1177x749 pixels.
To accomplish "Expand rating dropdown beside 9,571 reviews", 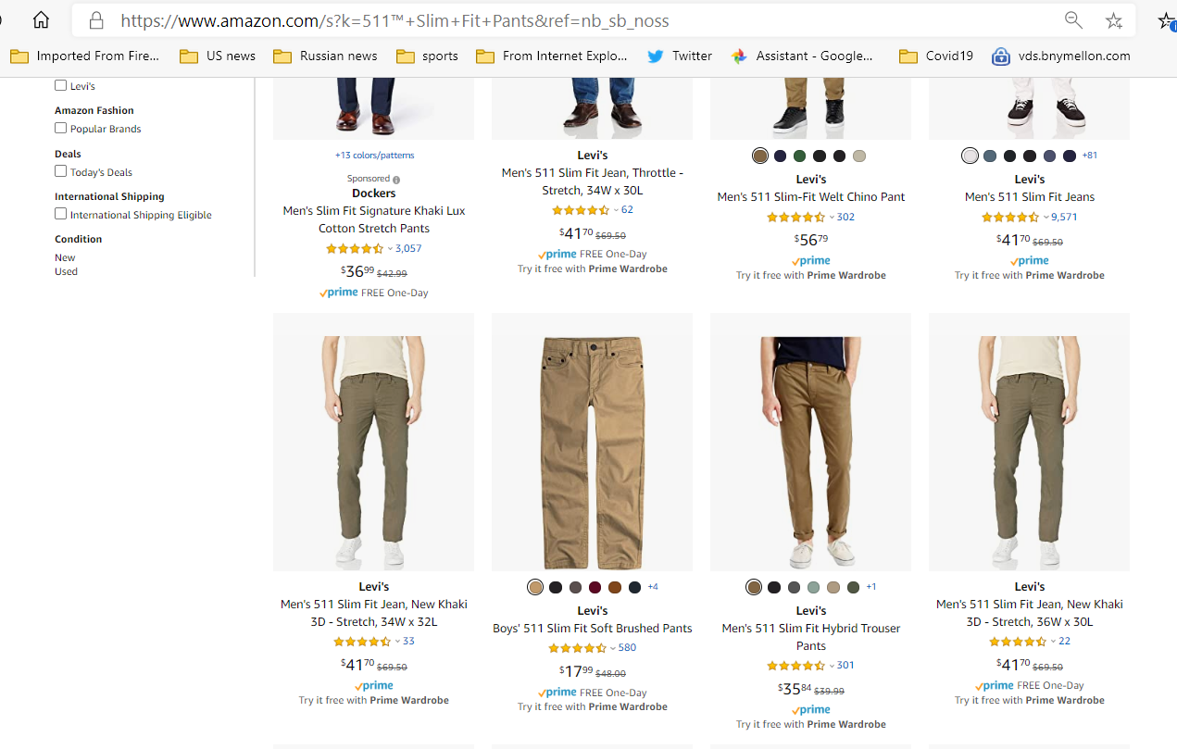I will pos(1046,218).
